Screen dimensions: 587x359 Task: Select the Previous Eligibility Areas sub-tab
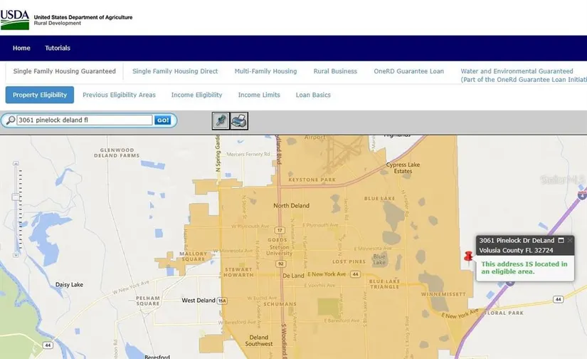[119, 95]
